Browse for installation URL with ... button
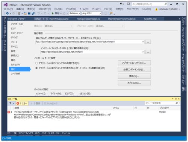 point(148,52)
